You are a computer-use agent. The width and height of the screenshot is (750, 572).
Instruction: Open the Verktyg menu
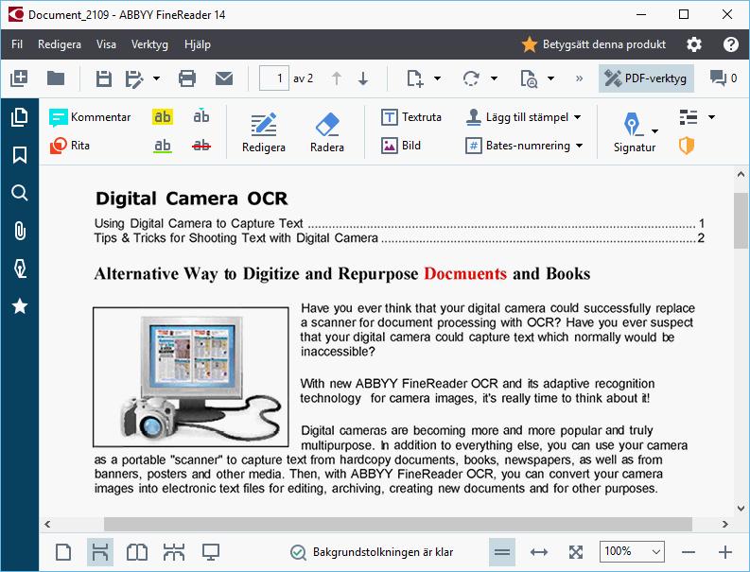149,44
